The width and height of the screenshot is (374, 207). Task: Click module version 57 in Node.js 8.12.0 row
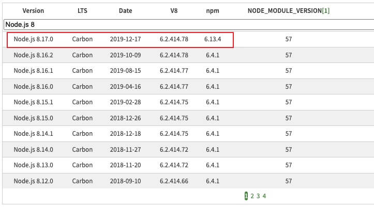pos(289,181)
